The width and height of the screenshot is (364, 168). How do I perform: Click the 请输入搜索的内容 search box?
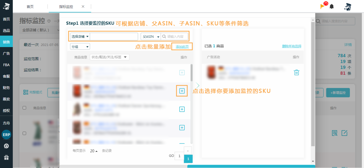click(x=335, y=21)
